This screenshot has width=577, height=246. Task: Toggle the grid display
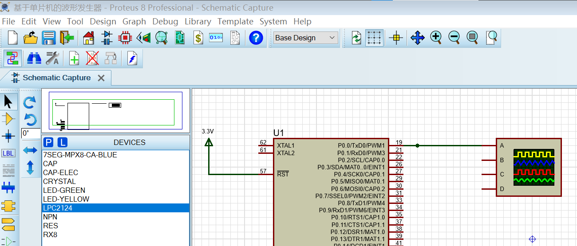tap(375, 38)
